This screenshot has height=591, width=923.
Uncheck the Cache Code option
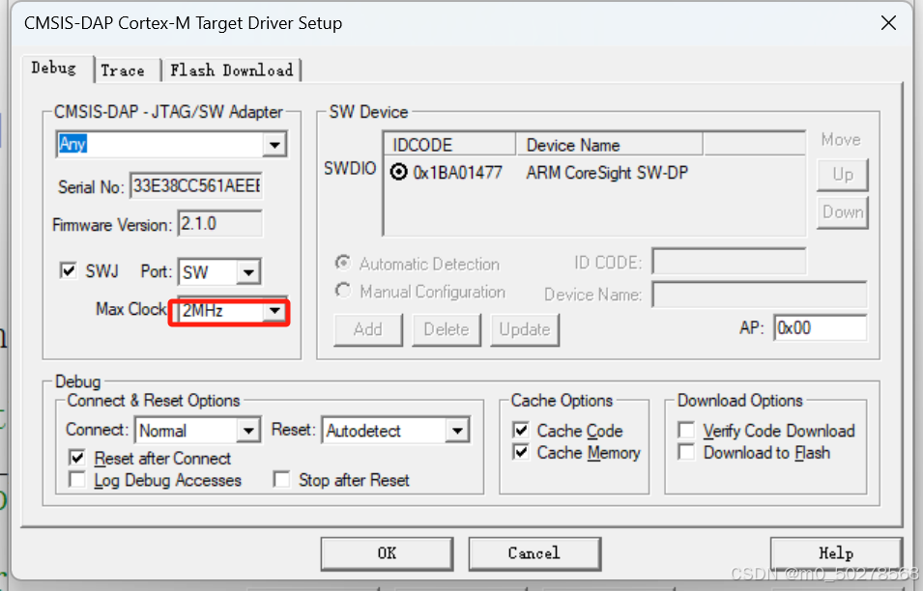click(520, 430)
